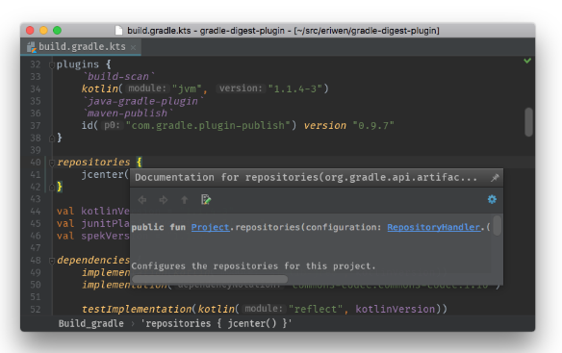Click the documentation popup vertical scrollbar
The height and width of the screenshot is (353, 562).
497,225
